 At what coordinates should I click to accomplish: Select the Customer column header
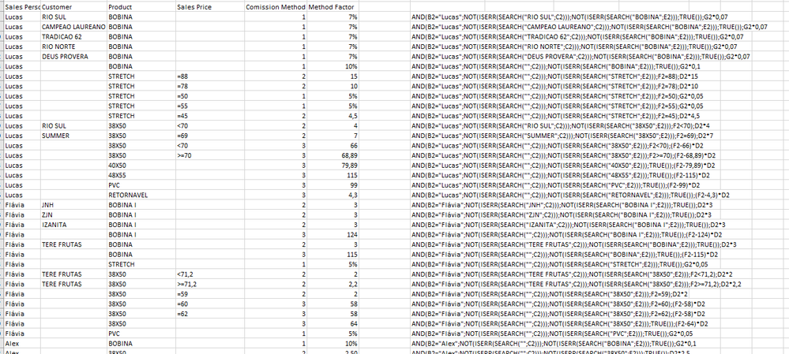click(74, 7)
